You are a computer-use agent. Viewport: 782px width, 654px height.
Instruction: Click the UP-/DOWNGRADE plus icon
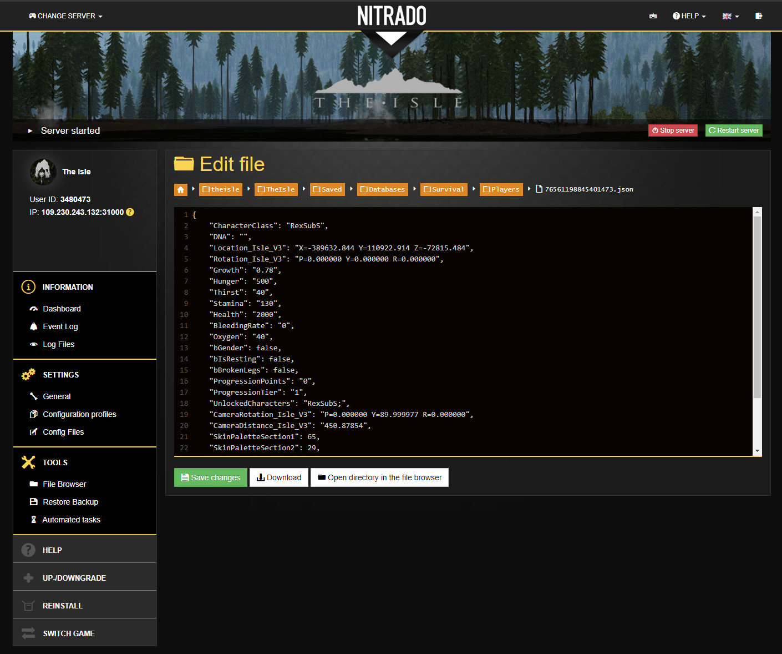tap(28, 578)
